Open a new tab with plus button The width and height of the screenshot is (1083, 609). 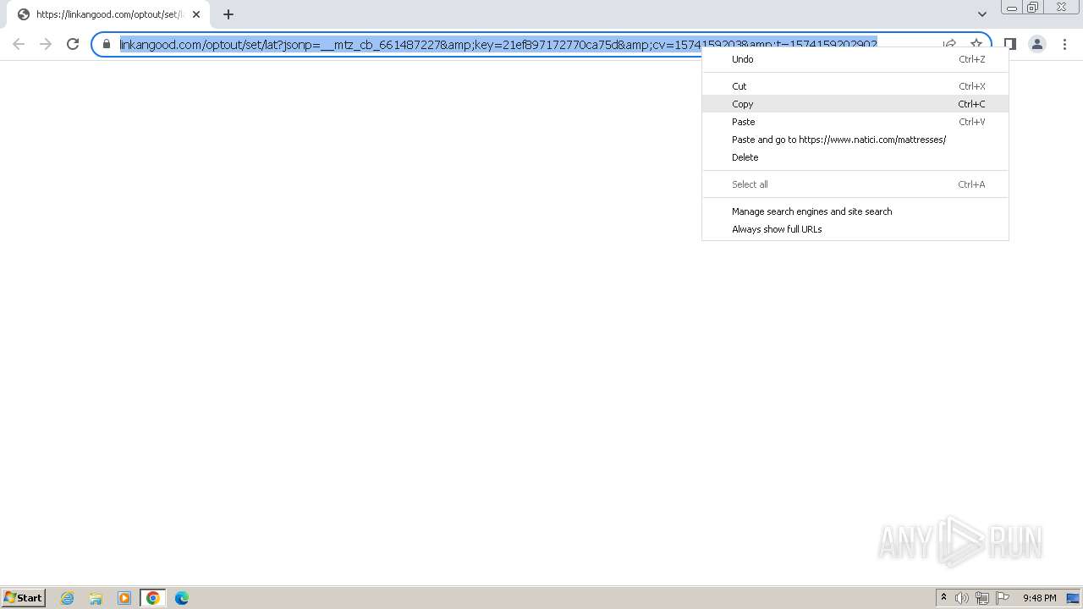click(228, 14)
